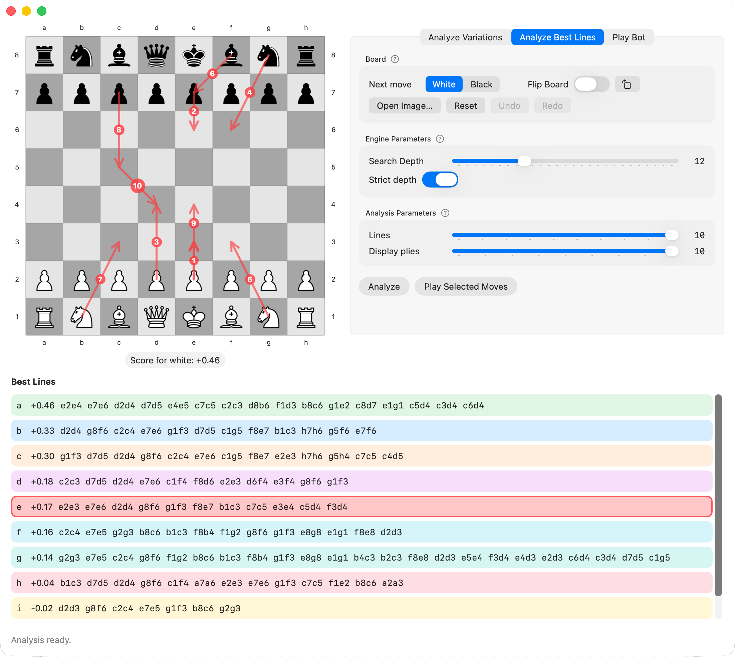Screen dimensions: 735x657
Task: Switch to Analyze Variations tab
Action: (465, 38)
